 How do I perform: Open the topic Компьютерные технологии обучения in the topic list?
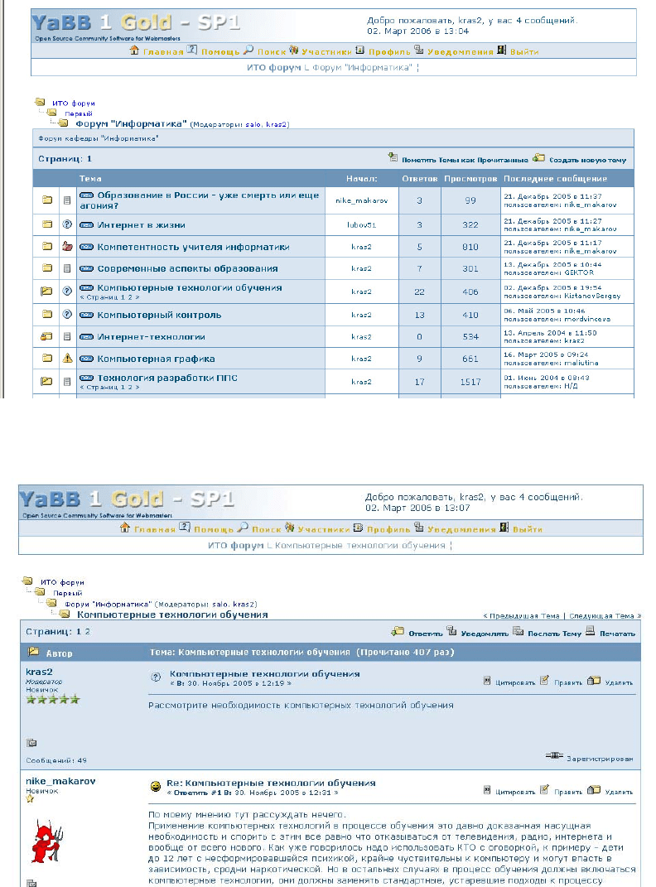190,287
